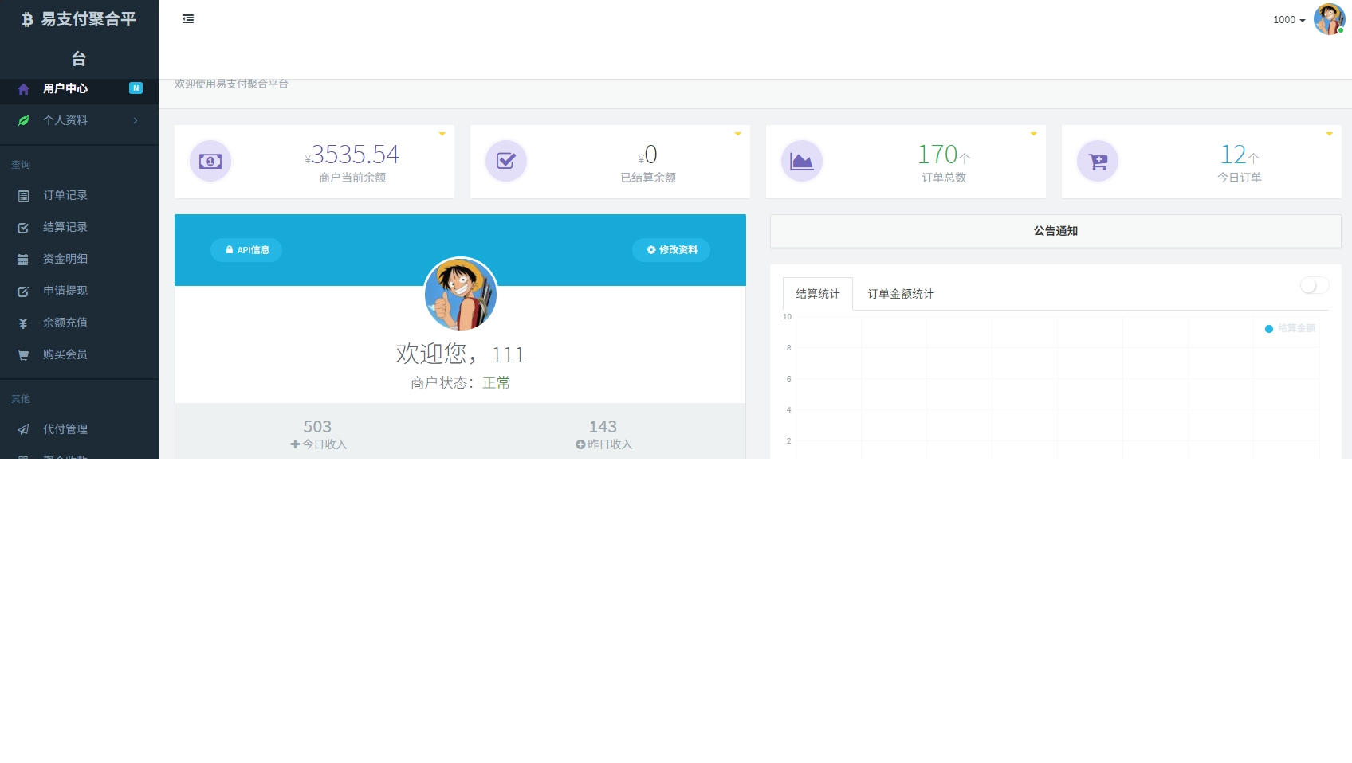Click the large profile avatar picture
Image resolution: width=1352 pixels, height=763 pixels.
coord(461,294)
